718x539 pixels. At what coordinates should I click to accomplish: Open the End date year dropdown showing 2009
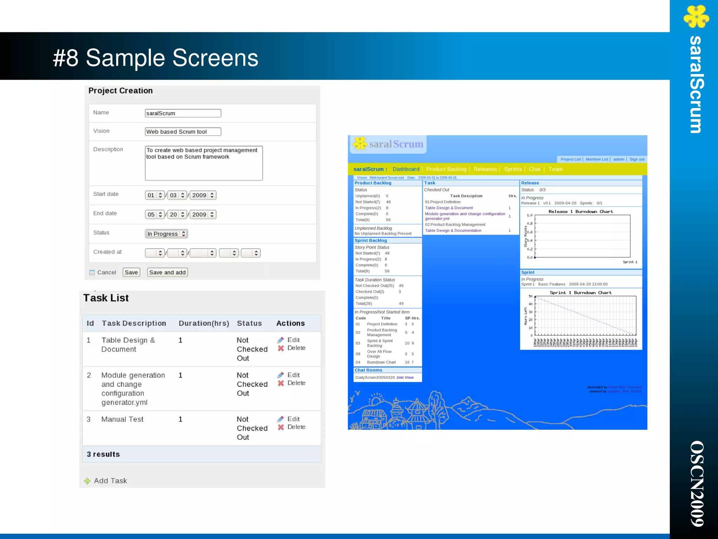[x=203, y=214]
